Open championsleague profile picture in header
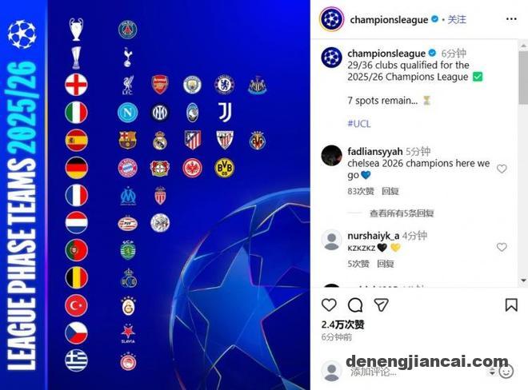528x390 pixels. [332, 19]
